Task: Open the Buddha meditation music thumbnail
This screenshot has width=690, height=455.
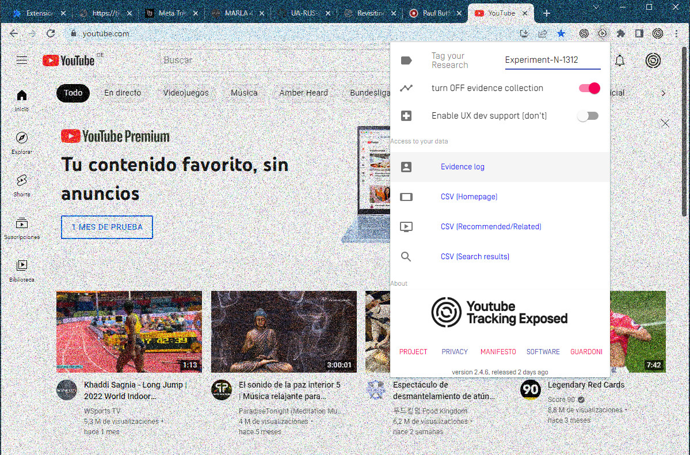Action: (x=284, y=331)
